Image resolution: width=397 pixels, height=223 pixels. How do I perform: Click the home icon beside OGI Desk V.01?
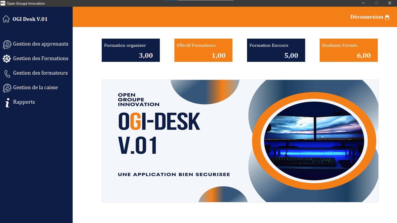coord(6,19)
